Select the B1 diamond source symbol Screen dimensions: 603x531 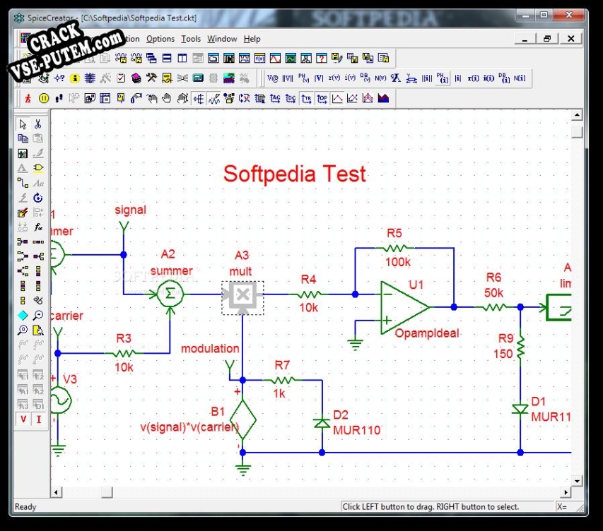pos(242,419)
